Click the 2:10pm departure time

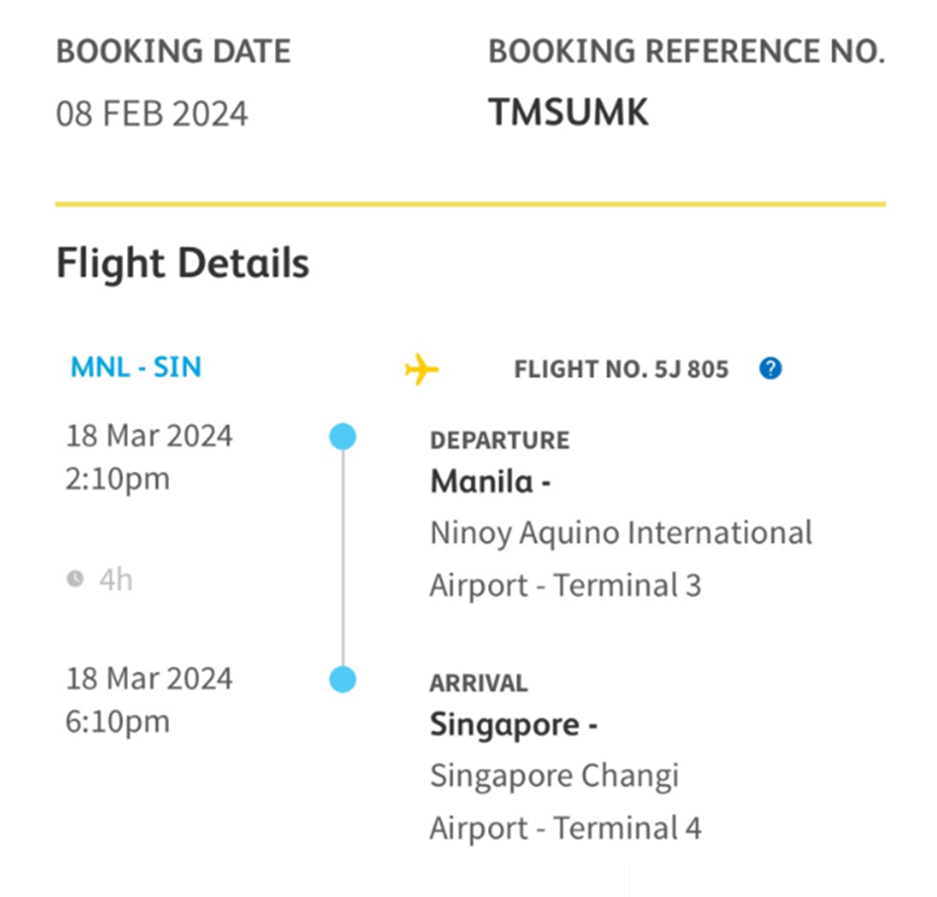pyautogui.click(x=117, y=478)
